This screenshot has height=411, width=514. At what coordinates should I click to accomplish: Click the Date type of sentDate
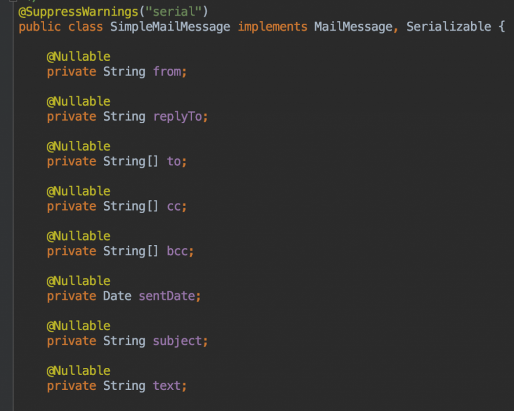(x=117, y=296)
